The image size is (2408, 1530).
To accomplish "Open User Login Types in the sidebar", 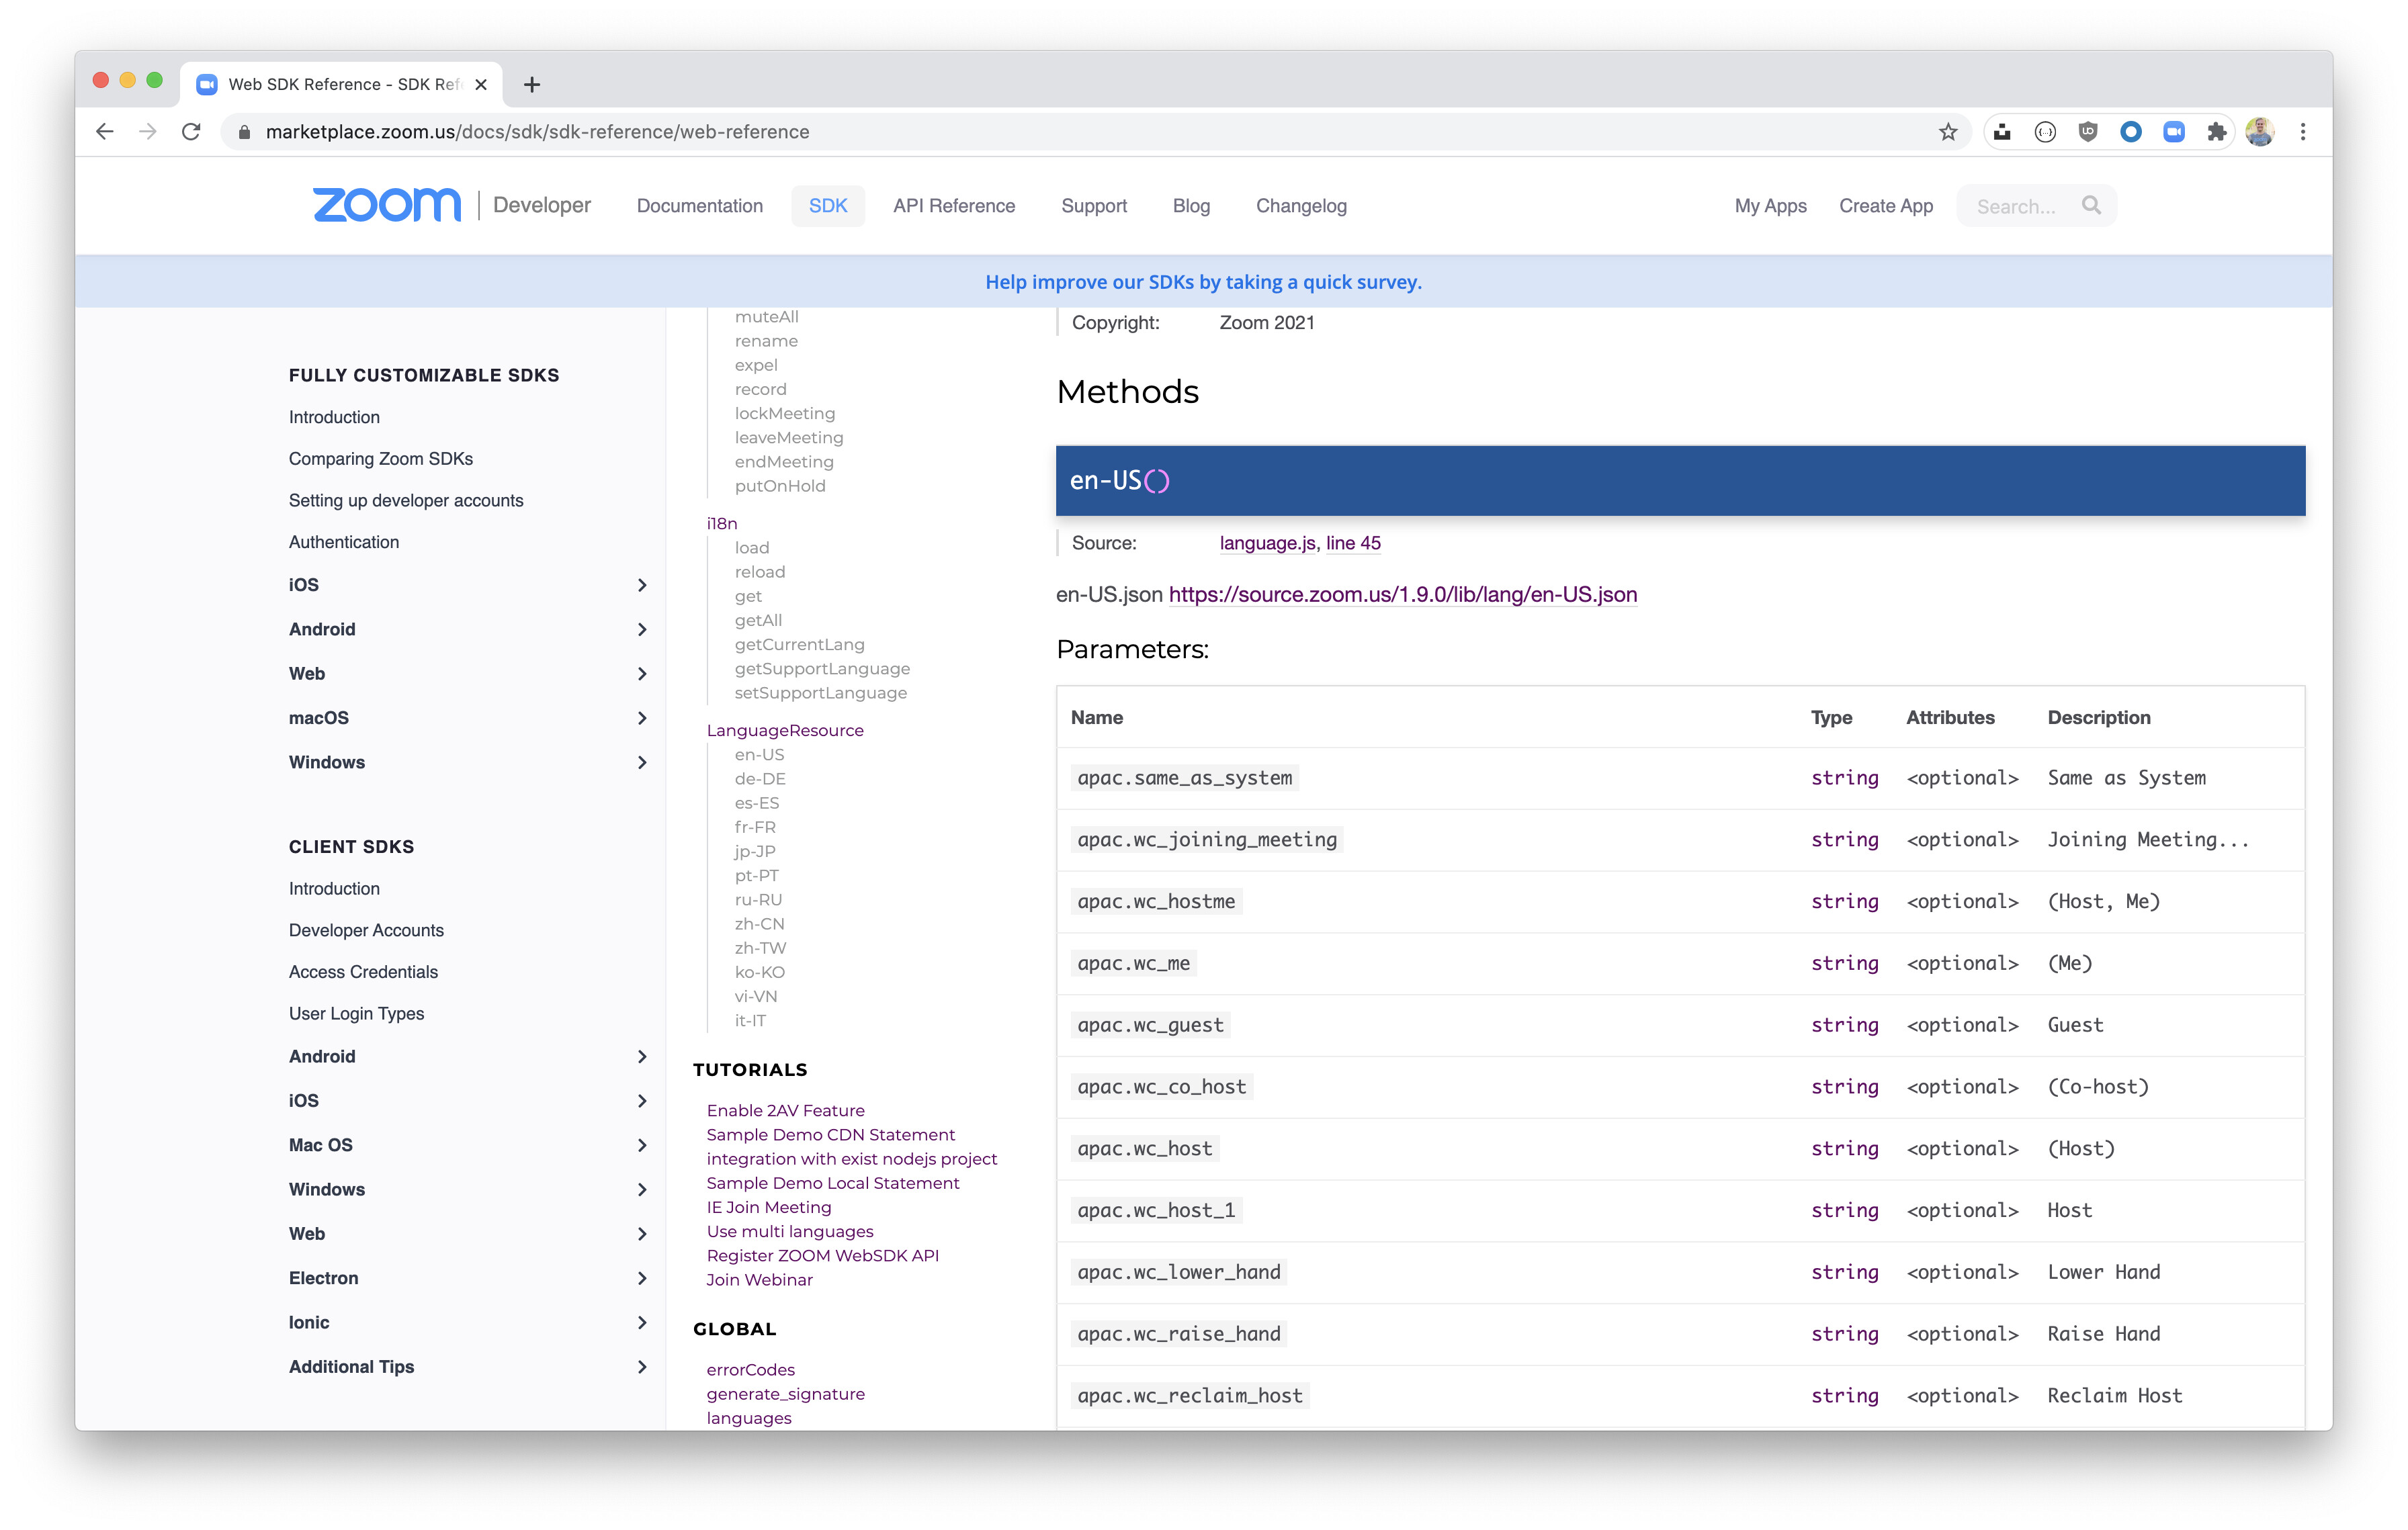I will (356, 1014).
